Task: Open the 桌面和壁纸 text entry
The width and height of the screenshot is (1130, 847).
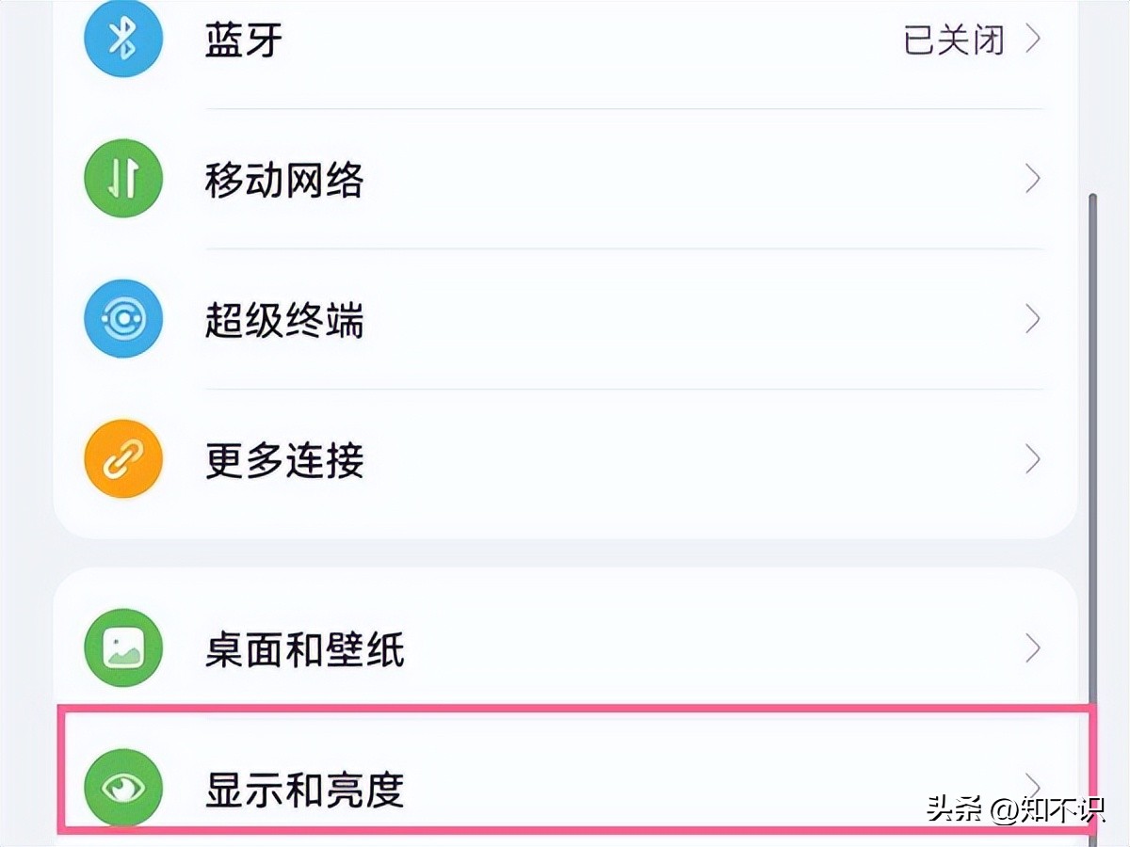Action: point(304,648)
